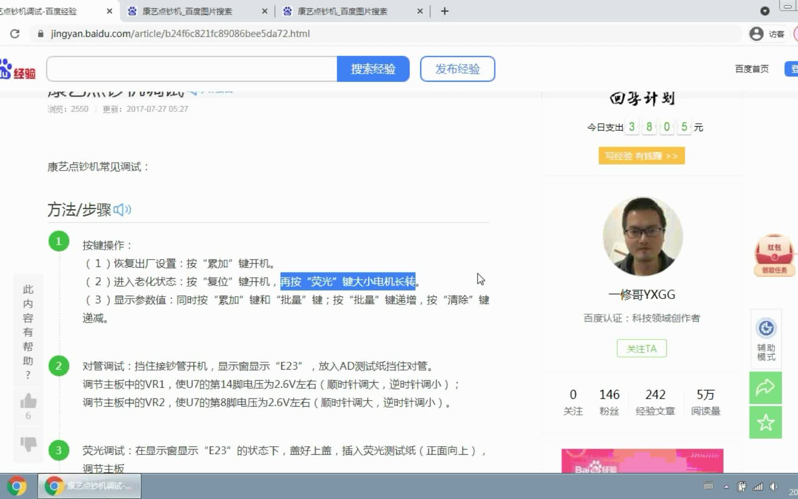Click the Baidu 经验 logo
The height and width of the screenshot is (499, 798).
(18, 69)
